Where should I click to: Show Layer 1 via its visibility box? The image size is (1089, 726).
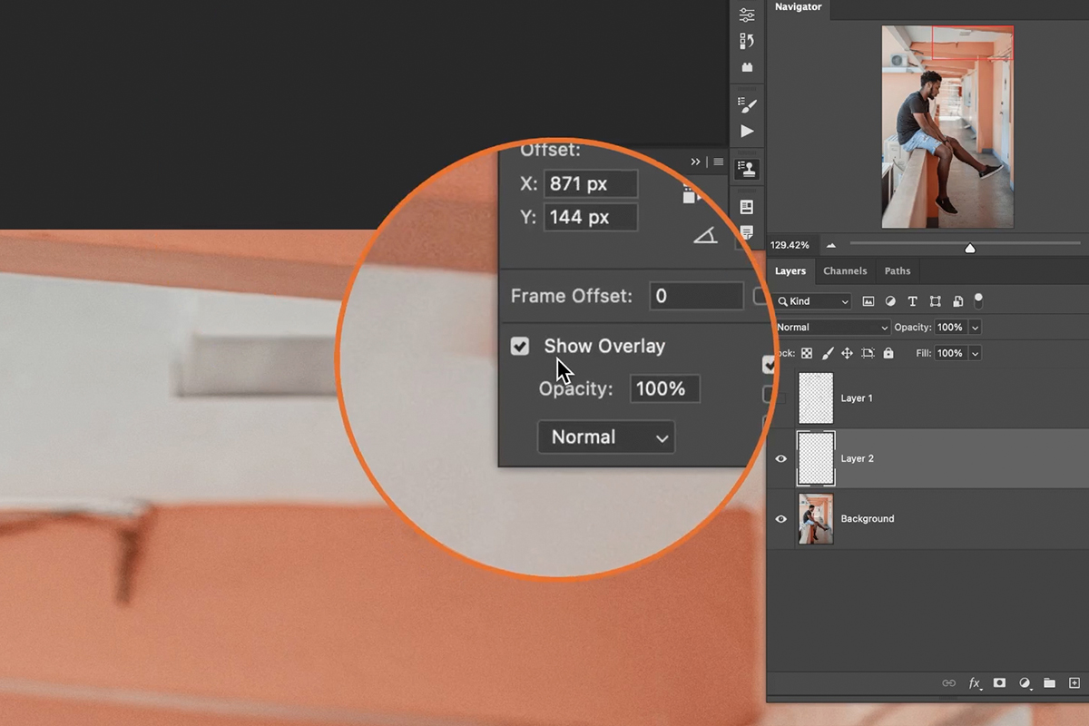780,397
